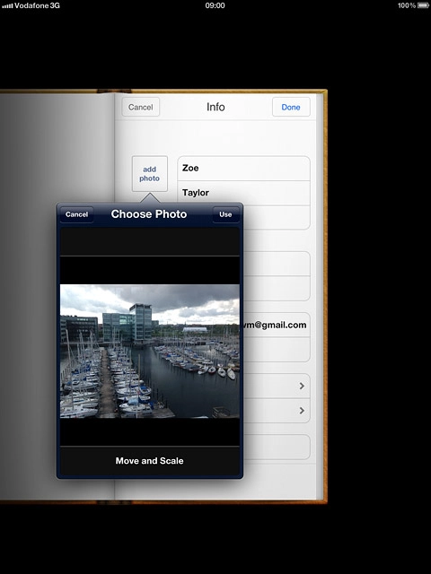Image resolution: width=431 pixels, height=574 pixels.
Task: Tap the Move and Scale label
Action: 150,461
